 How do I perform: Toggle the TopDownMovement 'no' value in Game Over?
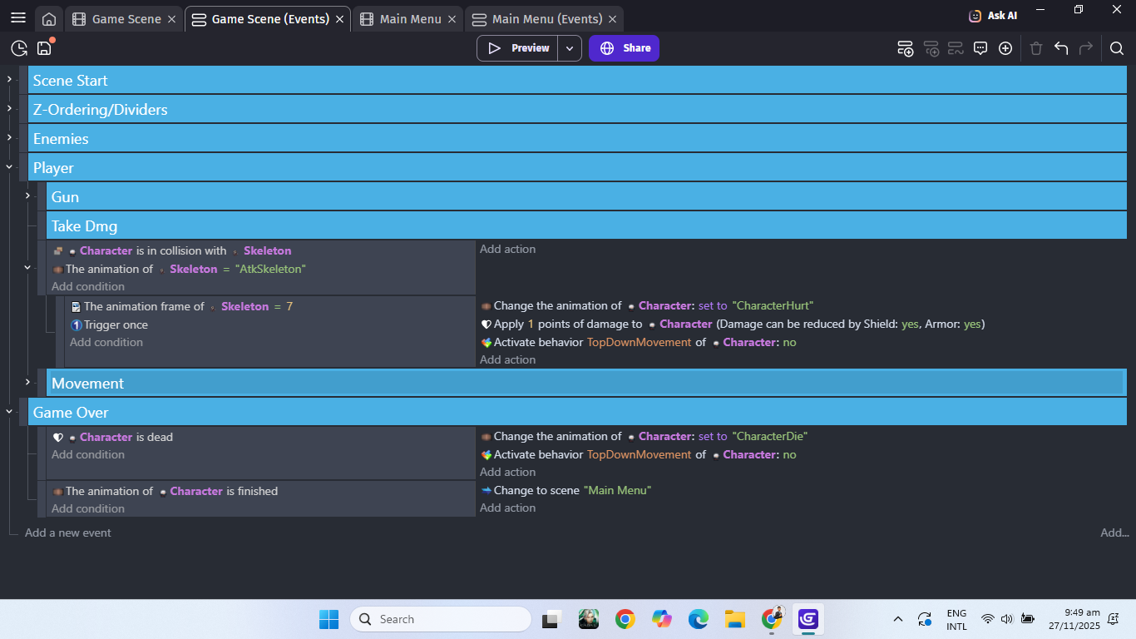pos(789,454)
